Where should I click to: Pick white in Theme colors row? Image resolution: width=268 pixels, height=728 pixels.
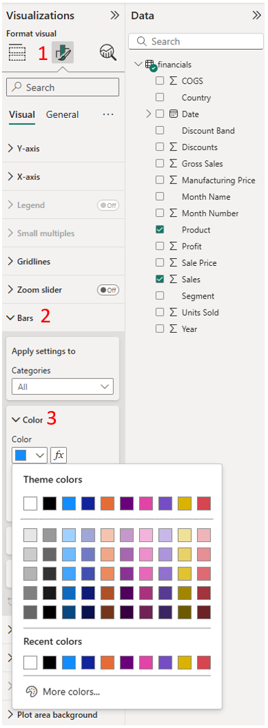(x=30, y=503)
